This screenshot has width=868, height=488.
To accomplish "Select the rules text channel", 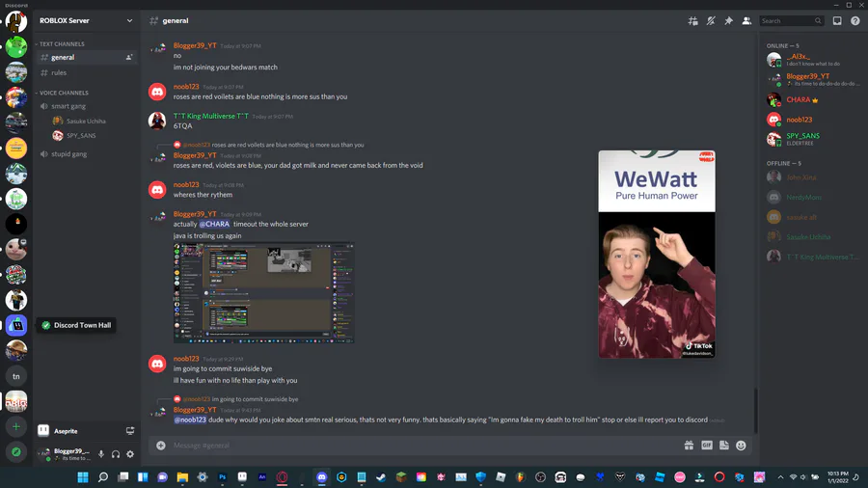I will [86, 72].
